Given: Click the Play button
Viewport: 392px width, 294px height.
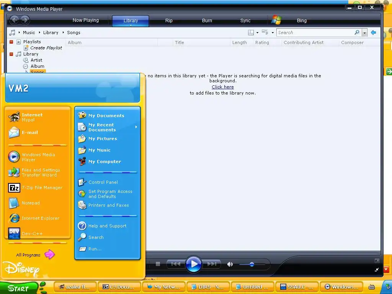Looking at the screenshot, I should pos(193,264).
